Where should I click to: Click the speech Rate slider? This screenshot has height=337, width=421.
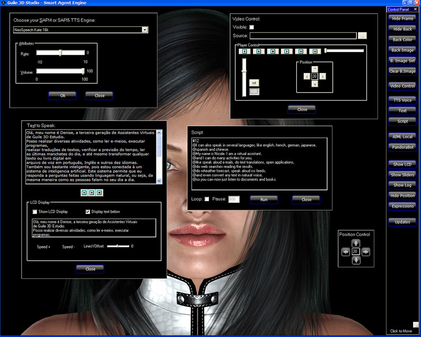(x=60, y=53)
